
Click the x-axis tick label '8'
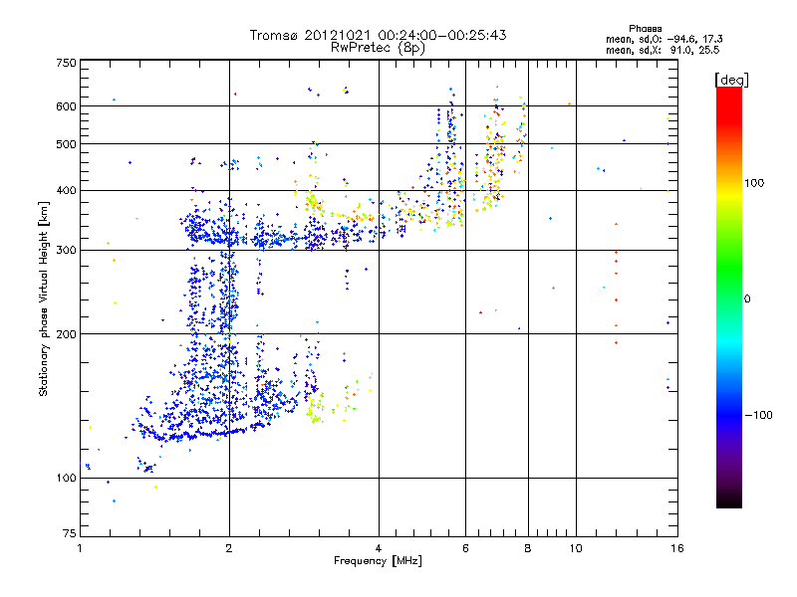coord(528,548)
